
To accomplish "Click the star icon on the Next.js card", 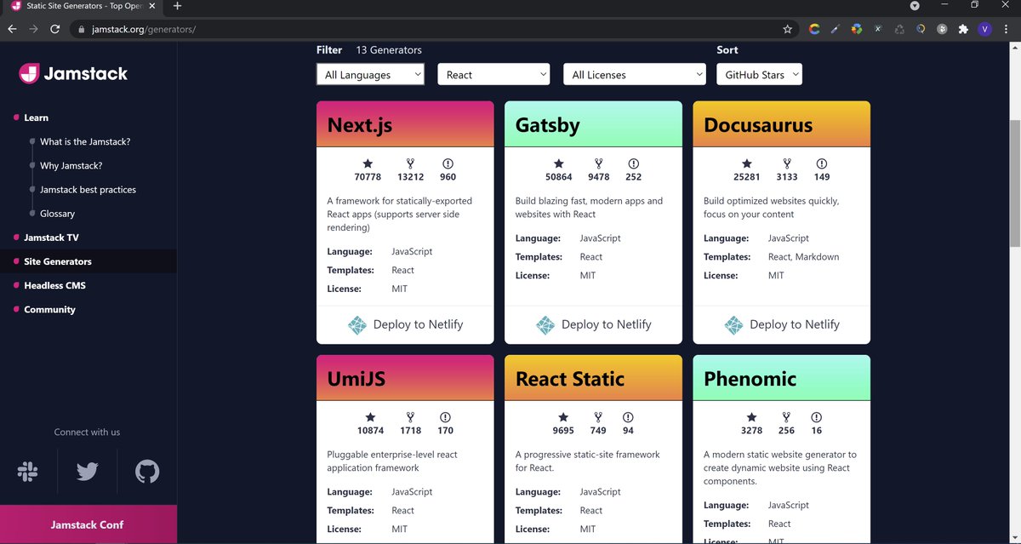I will [x=368, y=164].
